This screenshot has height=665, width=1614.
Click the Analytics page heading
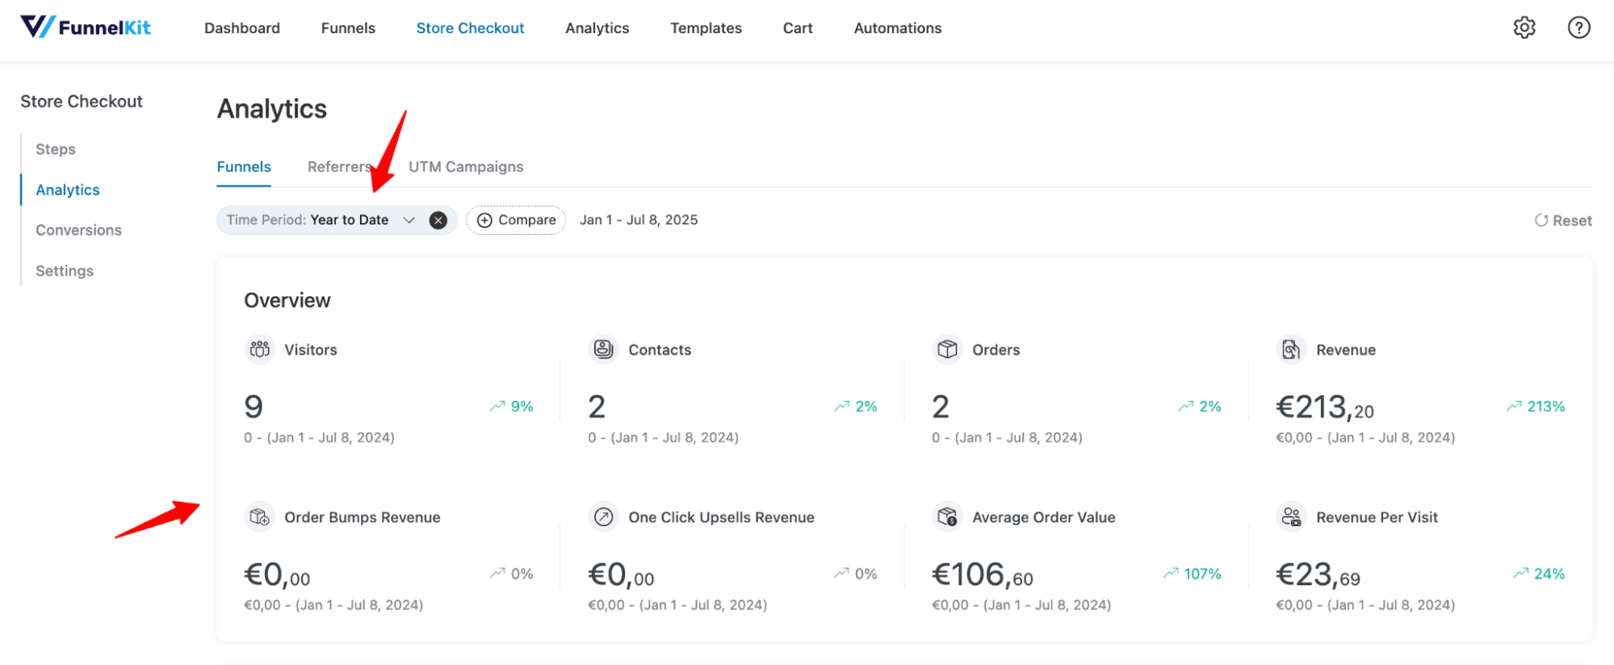point(272,109)
